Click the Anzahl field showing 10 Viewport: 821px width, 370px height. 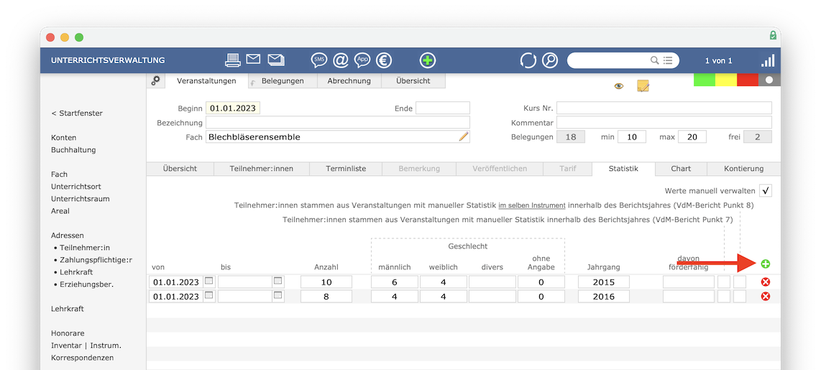pos(326,282)
